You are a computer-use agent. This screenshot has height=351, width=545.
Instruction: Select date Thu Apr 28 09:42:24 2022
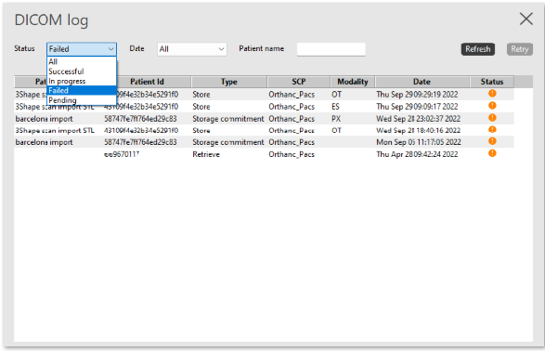tap(417, 154)
